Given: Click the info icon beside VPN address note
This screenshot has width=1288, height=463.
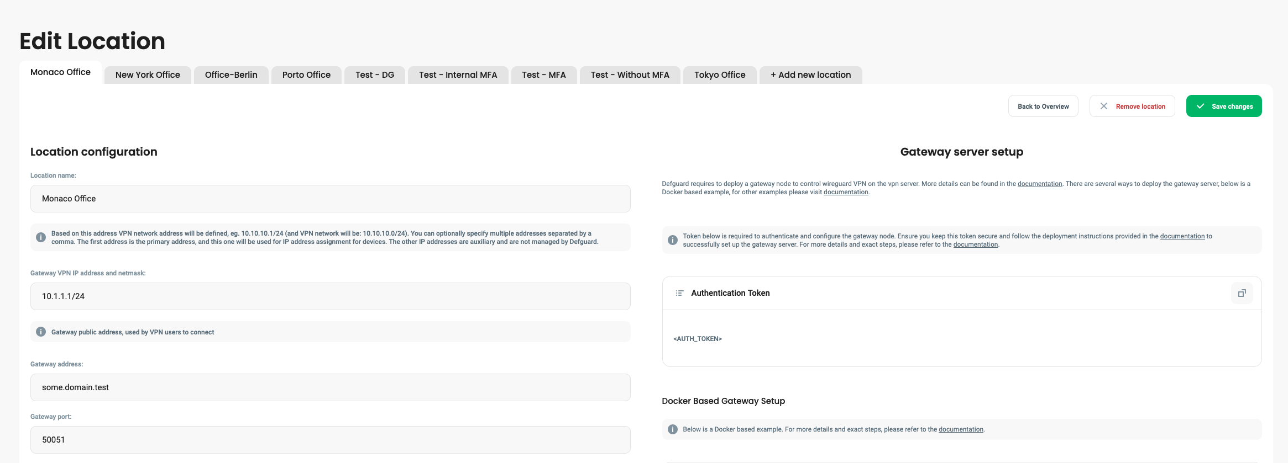Looking at the screenshot, I should (x=41, y=237).
